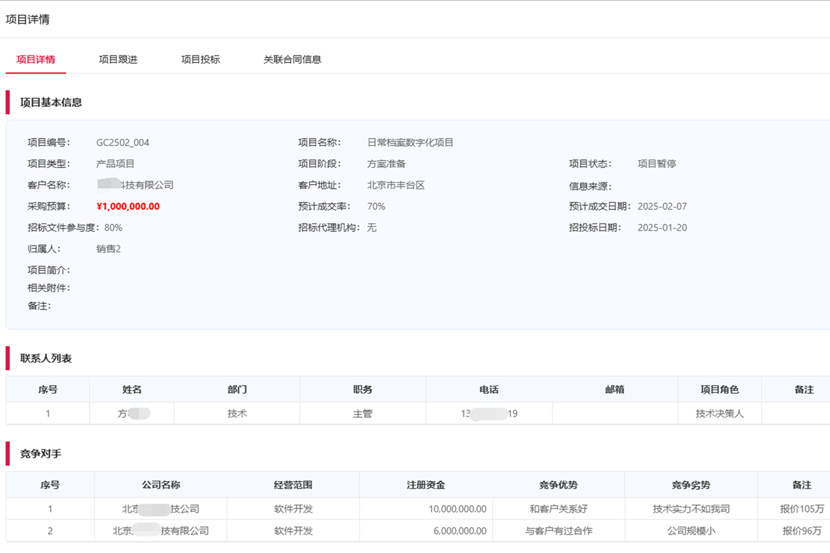Select the project name 日常档案数字化项目

coord(412,142)
